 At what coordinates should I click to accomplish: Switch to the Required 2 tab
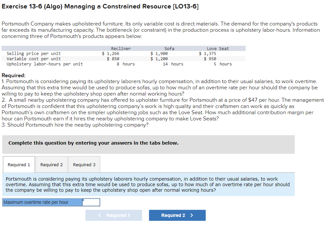[x=51, y=164]
